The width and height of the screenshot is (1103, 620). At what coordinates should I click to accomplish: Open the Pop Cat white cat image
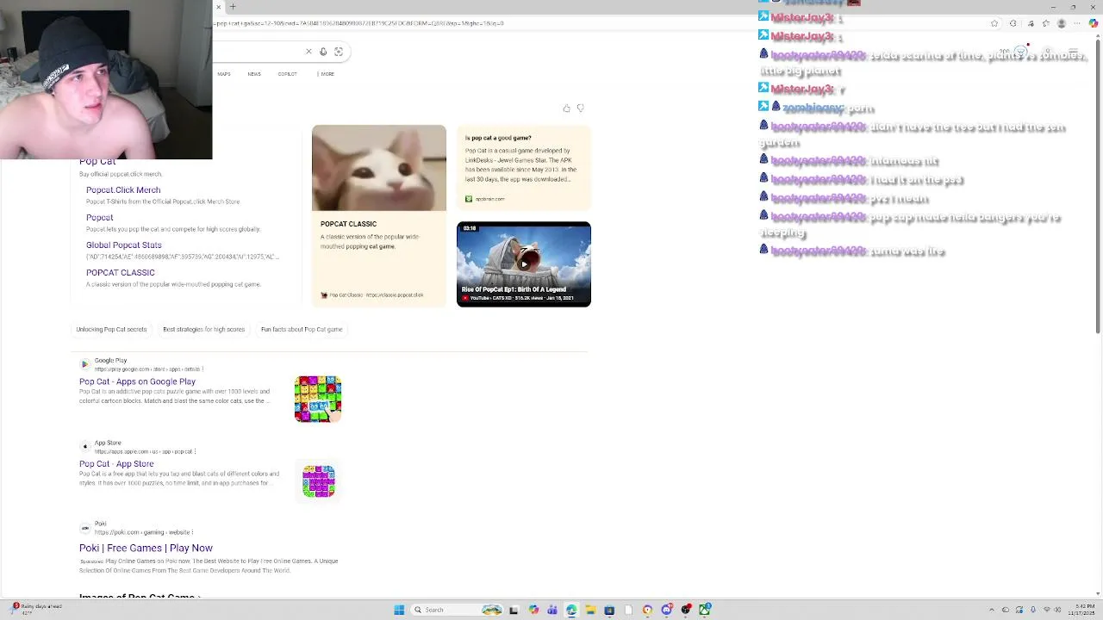tap(379, 168)
